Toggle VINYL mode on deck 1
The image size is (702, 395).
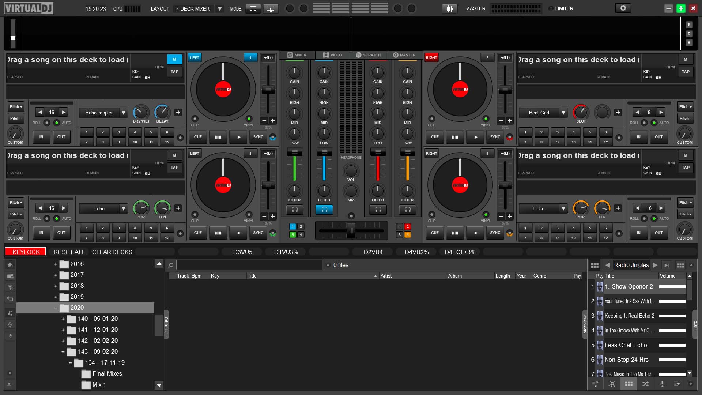coord(249,119)
